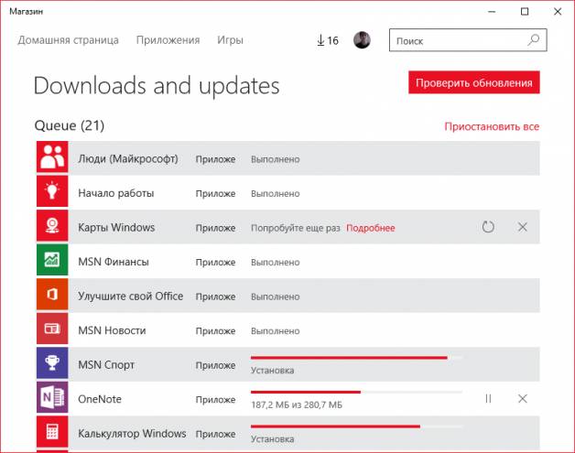This screenshot has width=575, height=453.
Task: Click Downloads and updates heading
Action: [x=157, y=86]
